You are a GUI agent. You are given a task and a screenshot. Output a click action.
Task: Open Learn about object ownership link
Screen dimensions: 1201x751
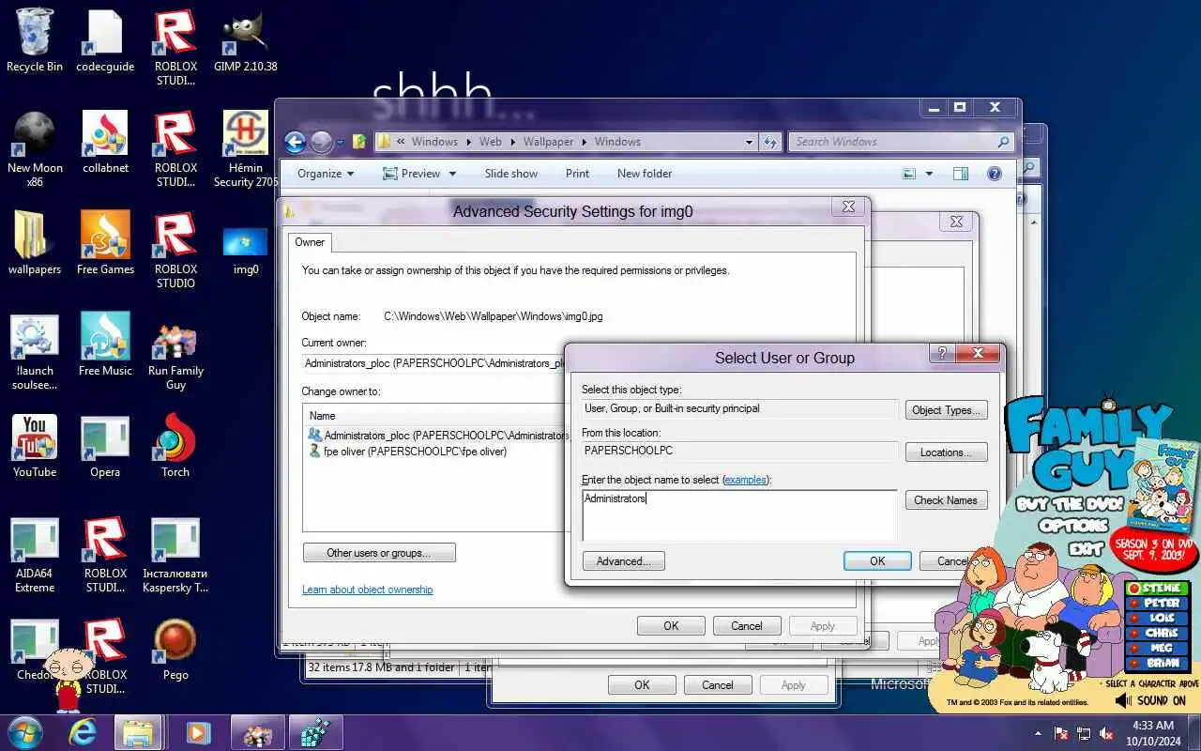(368, 590)
